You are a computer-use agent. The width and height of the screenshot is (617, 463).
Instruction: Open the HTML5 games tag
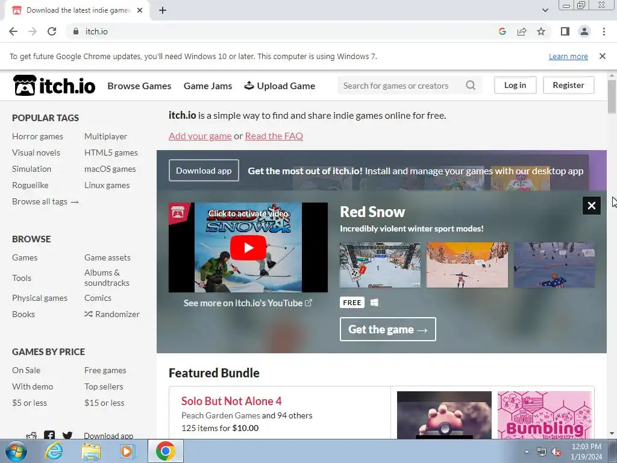[111, 153]
